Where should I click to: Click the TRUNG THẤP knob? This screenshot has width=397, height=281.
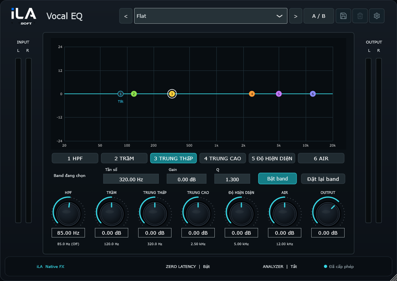pos(155,214)
